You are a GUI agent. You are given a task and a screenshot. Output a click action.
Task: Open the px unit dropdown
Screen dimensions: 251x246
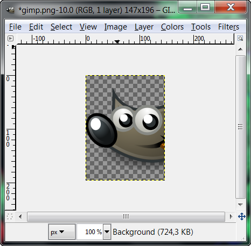click(x=62, y=232)
